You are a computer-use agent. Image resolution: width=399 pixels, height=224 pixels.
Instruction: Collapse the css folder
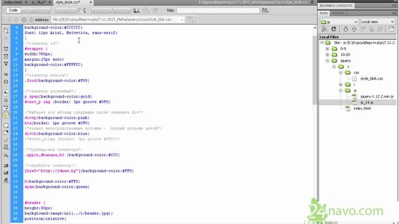(341, 73)
